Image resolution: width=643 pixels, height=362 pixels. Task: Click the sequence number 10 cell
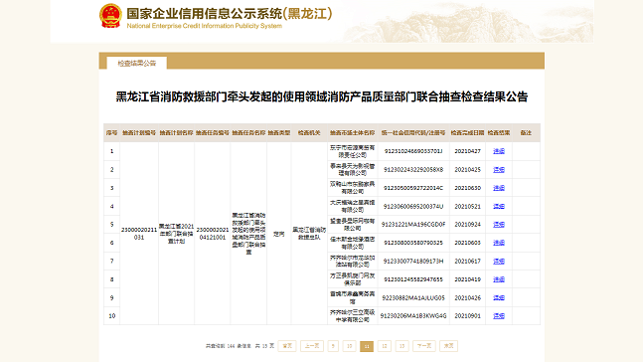(x=111, y=316)
